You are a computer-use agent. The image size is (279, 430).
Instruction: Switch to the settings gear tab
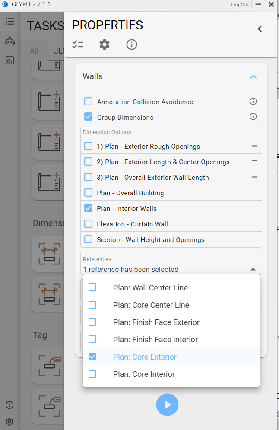[105, 45]
